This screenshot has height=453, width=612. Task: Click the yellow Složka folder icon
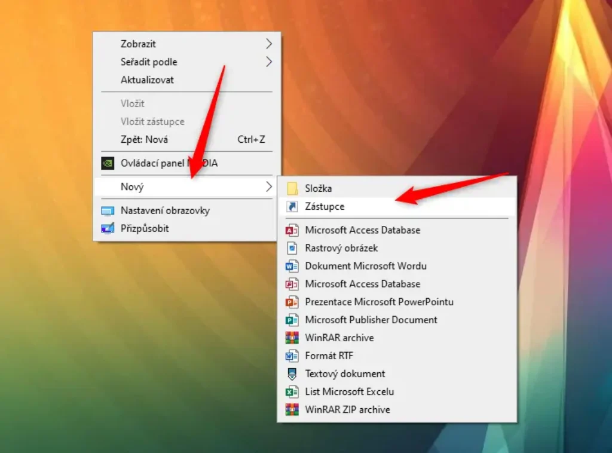(x=292, y=188)
